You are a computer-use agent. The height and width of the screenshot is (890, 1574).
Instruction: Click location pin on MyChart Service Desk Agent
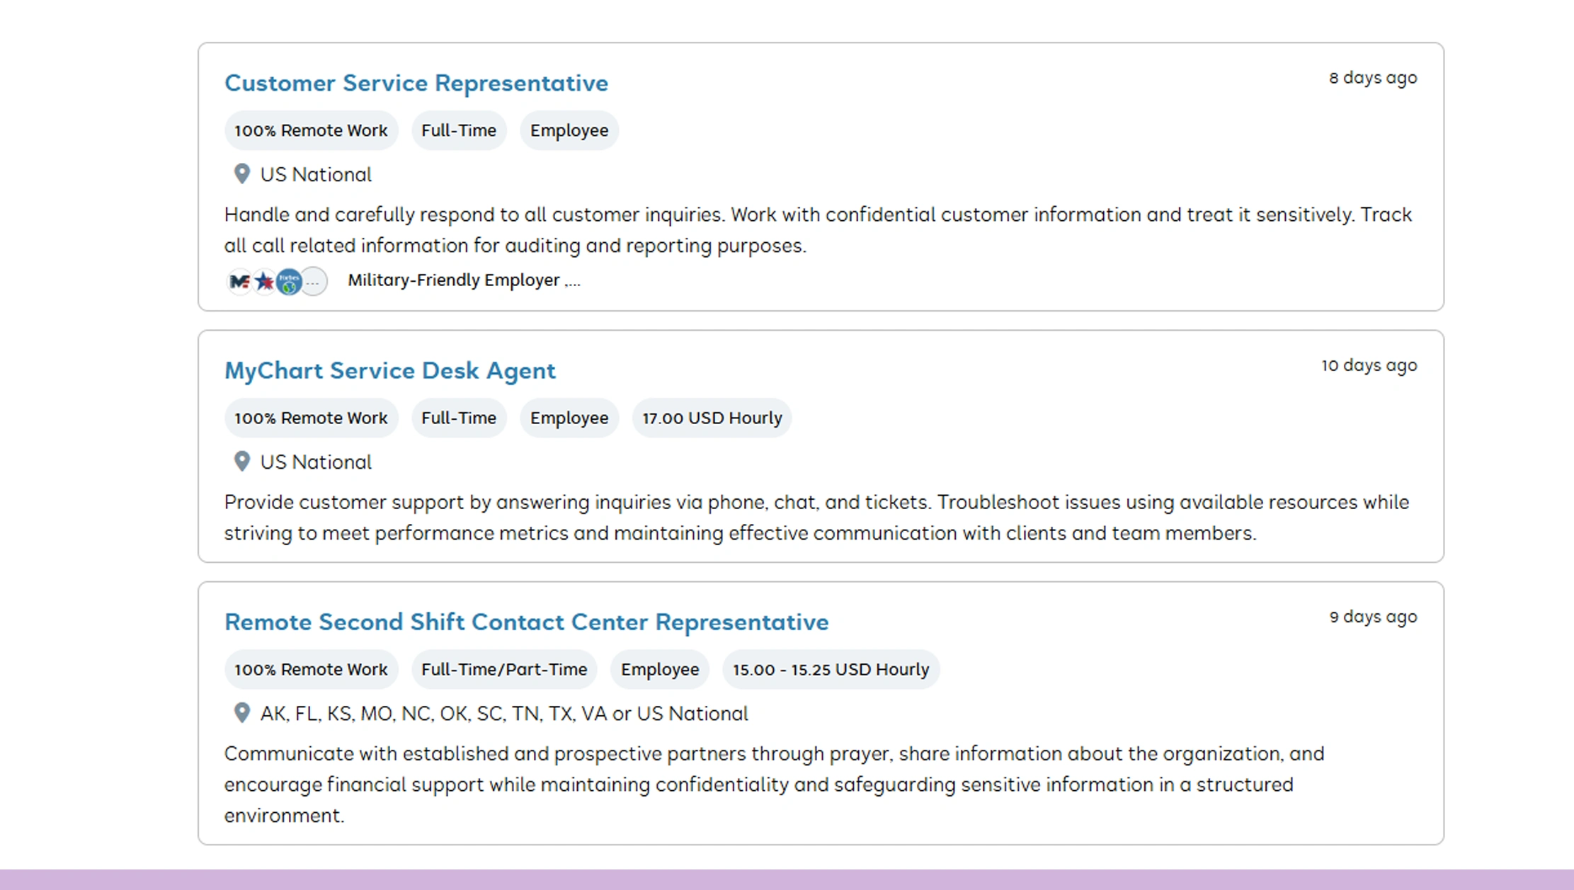(242, 461)
